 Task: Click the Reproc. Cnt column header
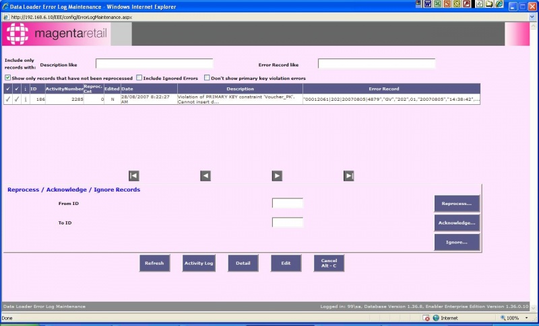[x=94, y=89]
